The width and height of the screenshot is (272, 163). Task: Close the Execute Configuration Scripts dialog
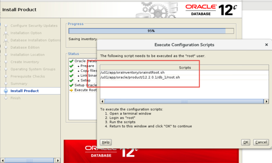click(x=266, y=45)
